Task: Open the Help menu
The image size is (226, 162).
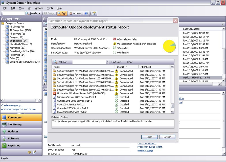Action: pos(59,8)
